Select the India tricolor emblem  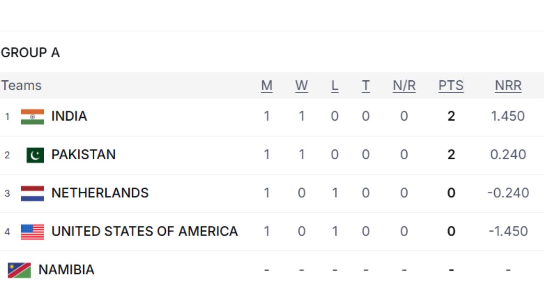pos(31,116)
